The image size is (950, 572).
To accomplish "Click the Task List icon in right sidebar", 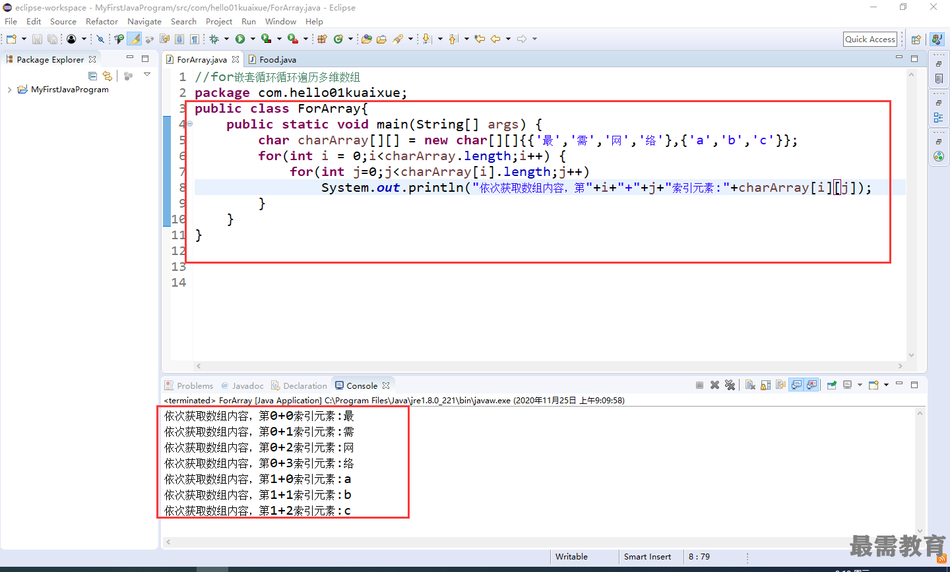I will pyautogui.click(x=939, y=78).
